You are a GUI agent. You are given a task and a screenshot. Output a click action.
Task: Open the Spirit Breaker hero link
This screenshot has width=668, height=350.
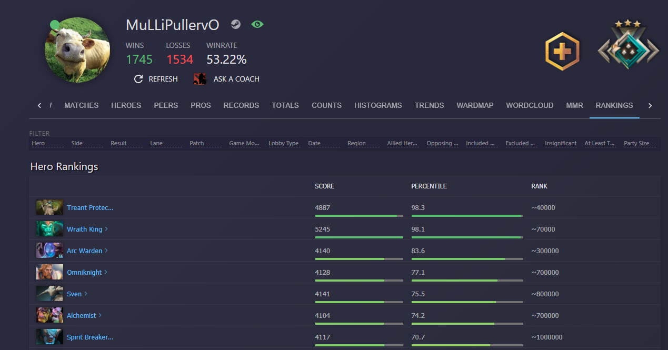point(90,337)
